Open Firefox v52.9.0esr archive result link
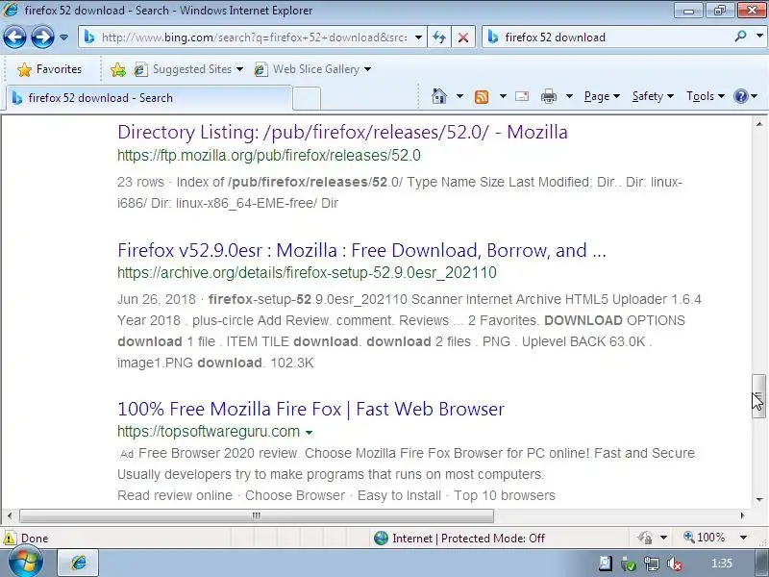This screenshot has width=769, height=577. tap(361, 250)
